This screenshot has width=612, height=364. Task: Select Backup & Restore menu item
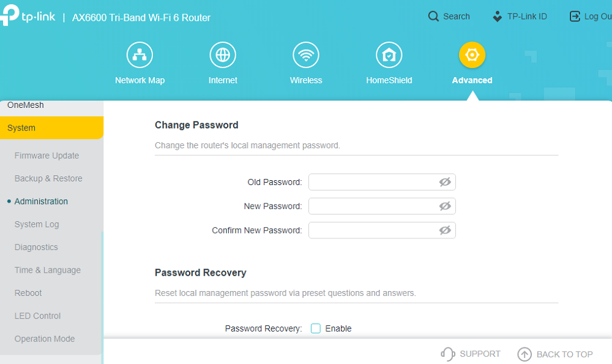(x=48, y=178)
